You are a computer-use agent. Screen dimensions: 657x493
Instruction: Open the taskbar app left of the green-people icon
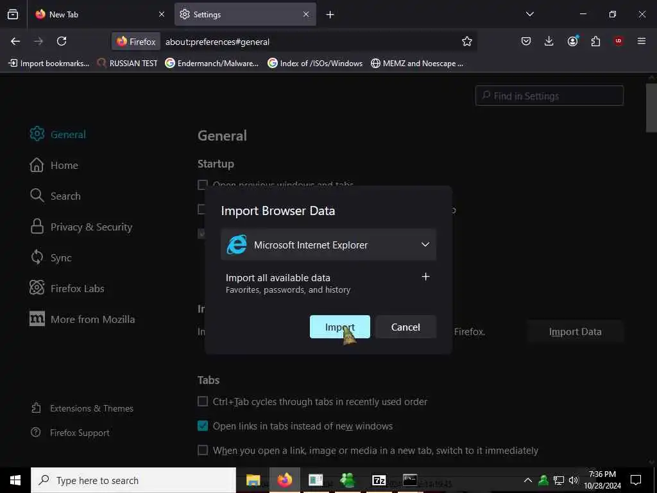pos(316,480)
